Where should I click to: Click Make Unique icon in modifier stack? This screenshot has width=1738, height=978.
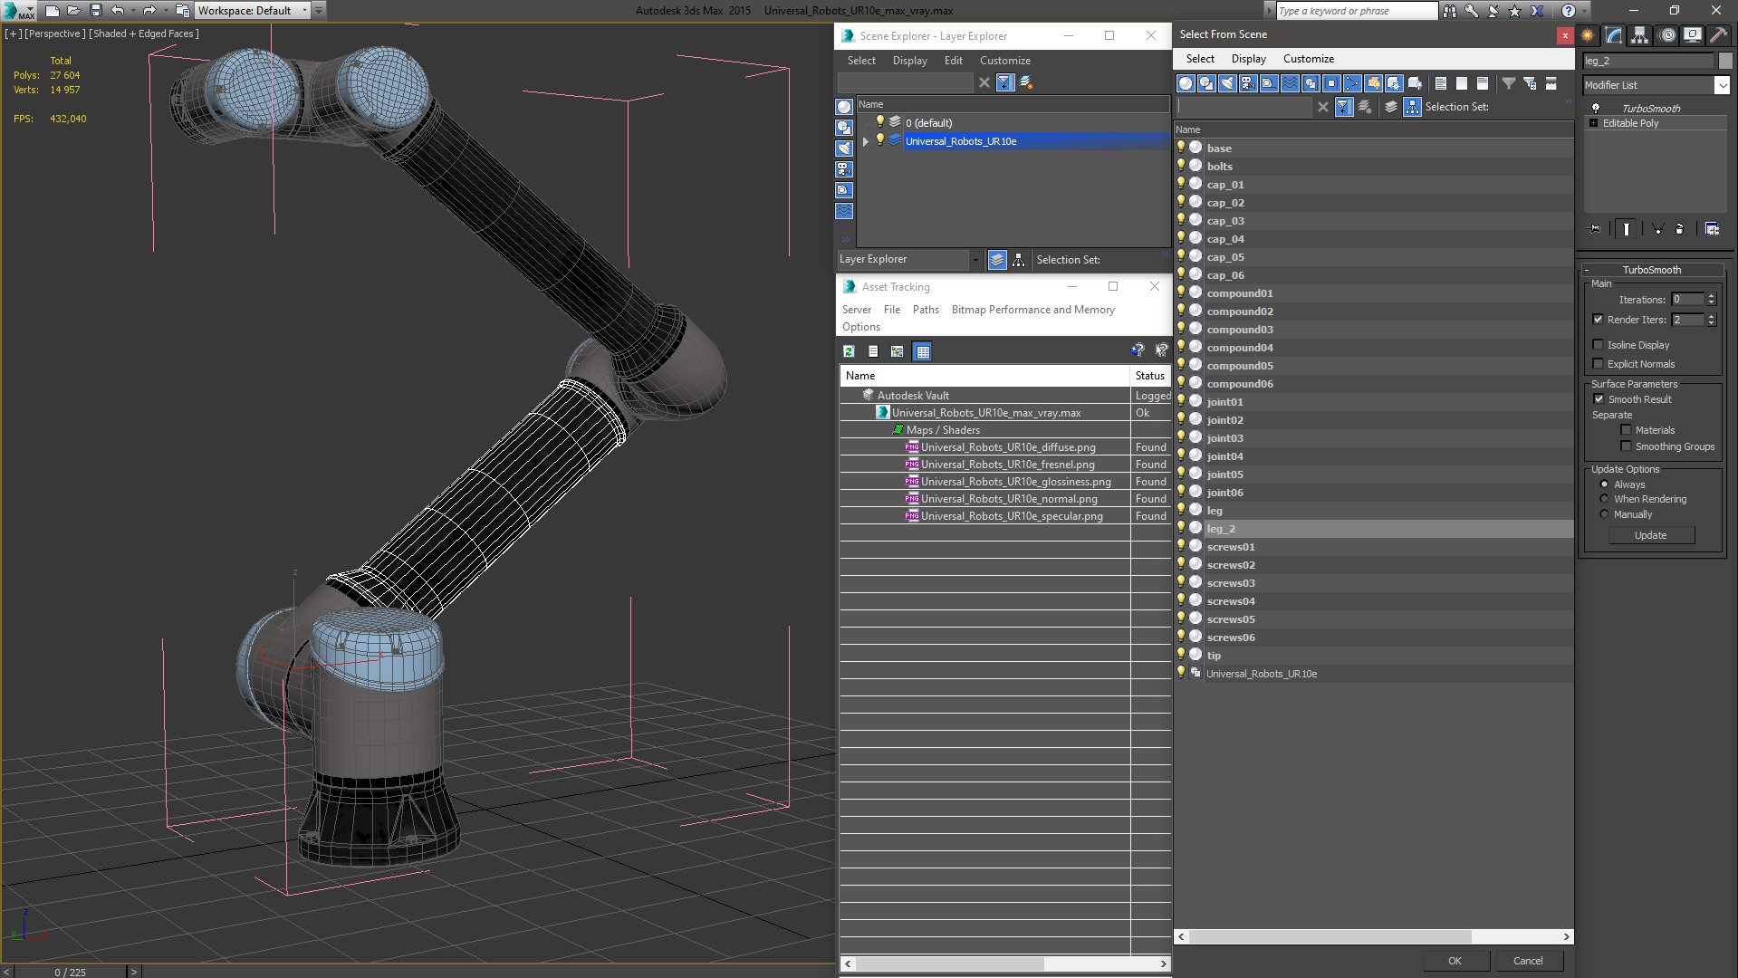click(x=1657, y=229)
